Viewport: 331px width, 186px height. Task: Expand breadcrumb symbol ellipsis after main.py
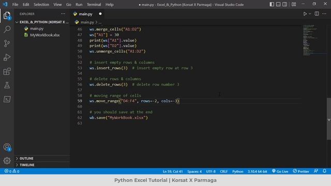(100, 22)
